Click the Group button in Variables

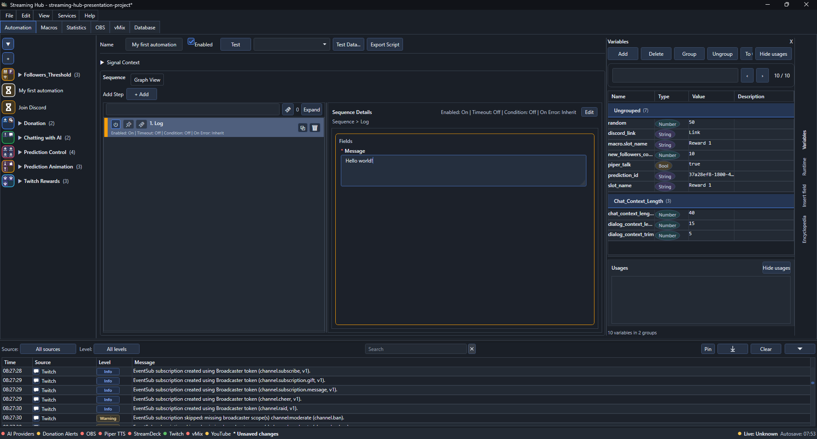(x=689, y=54)
